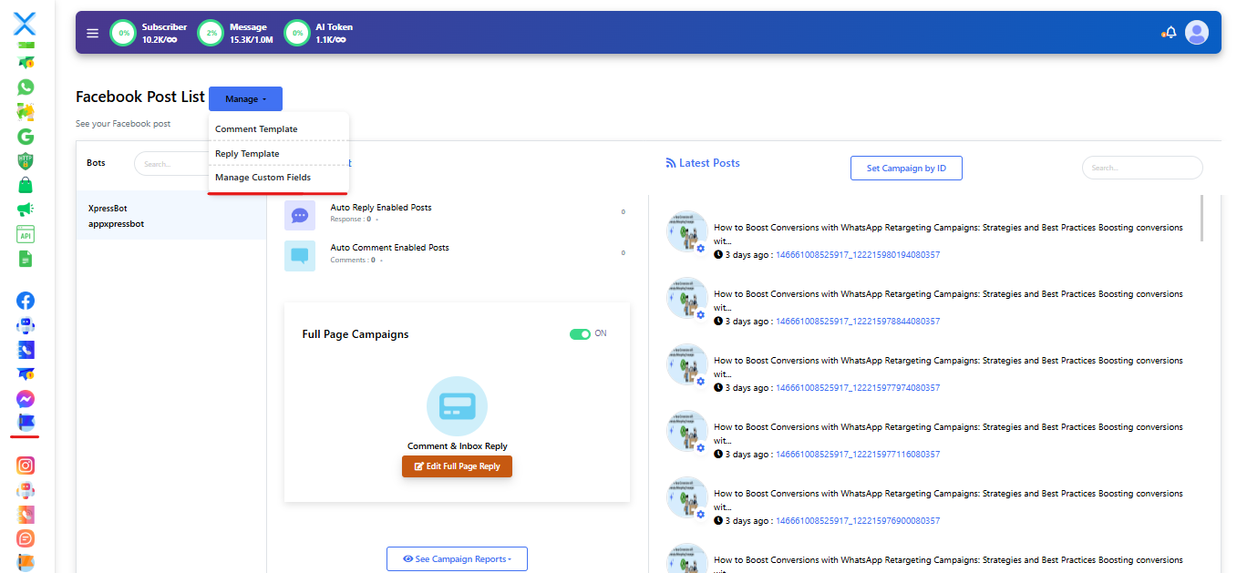Open the notification bell

tap(1170, 33)
